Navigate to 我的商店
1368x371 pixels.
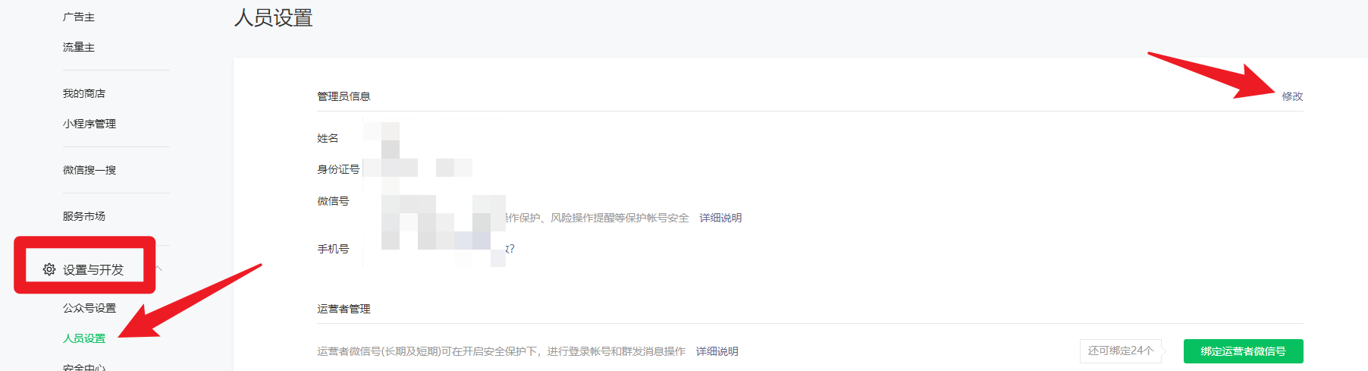[84, 93]
